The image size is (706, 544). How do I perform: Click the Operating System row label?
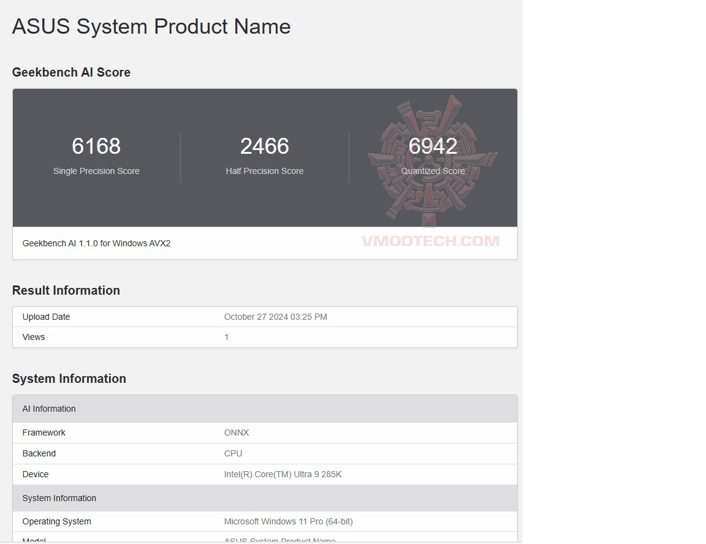pyautogui.click(x=57, y=521)
